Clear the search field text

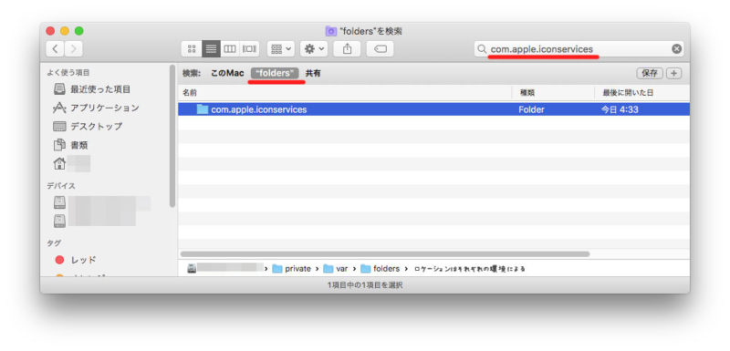pyautogui.click(x=676, y=49)
